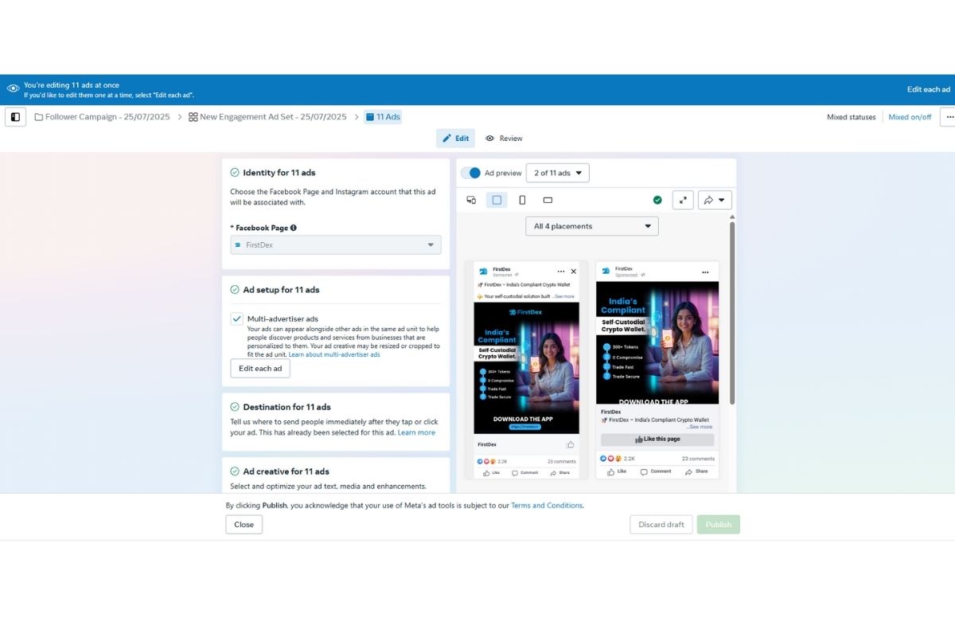Open the 2 of 11 ads dropdown
This screenshot has height=637, width=955.
tap(558, 173)
